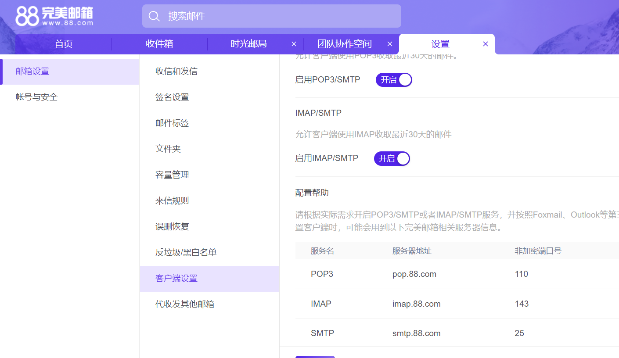619x358 pixels.
Task: Close the 时光邮局 tab
Action: coord(294,44)
